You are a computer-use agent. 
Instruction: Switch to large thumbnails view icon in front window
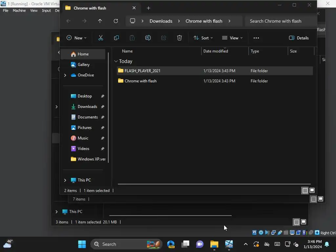click(x=312, y=190)
